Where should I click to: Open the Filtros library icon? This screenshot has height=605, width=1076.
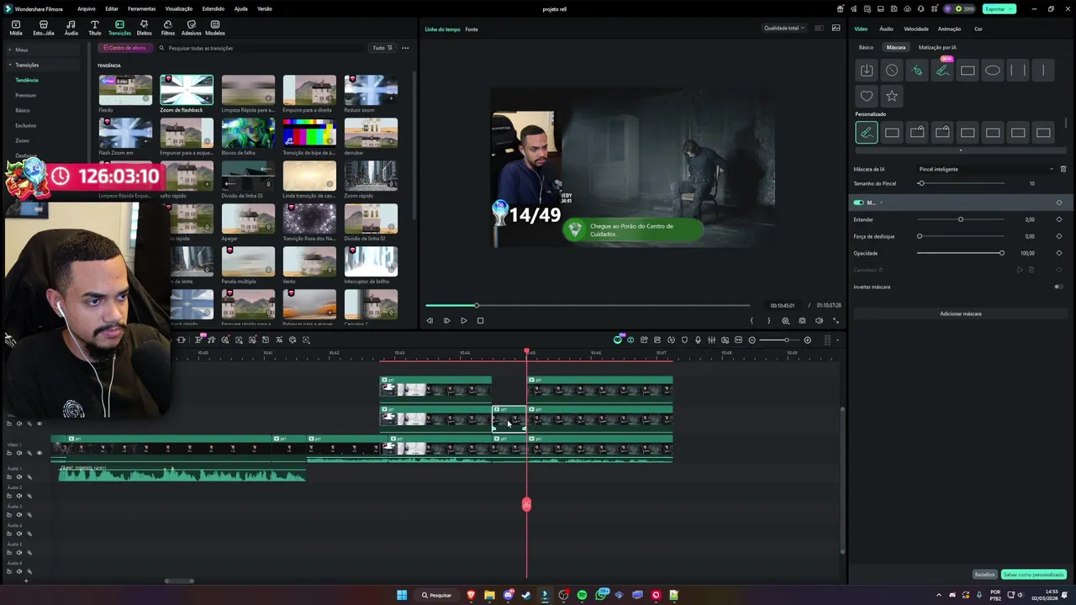tap(168, 28)
